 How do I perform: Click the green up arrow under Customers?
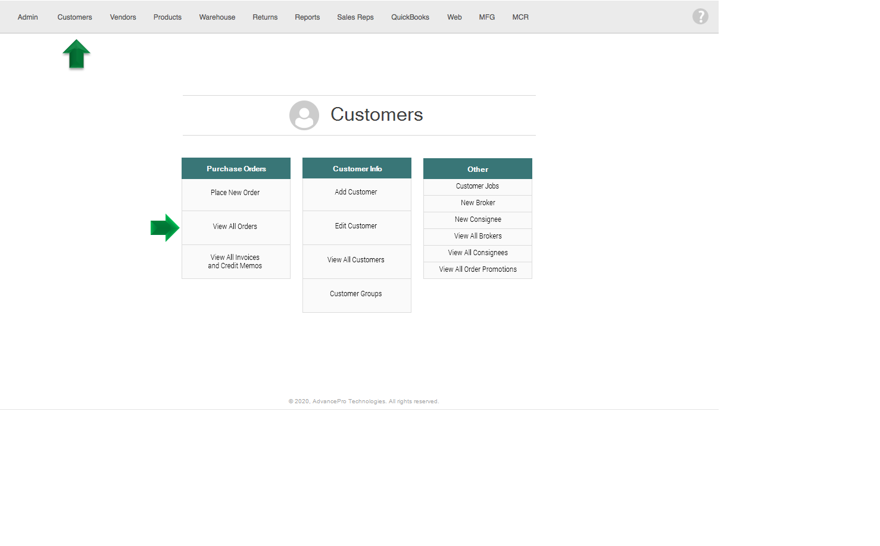point(76,54)
